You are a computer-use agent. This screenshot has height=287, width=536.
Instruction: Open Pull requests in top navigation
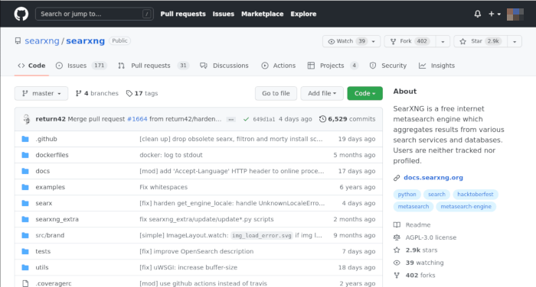pos(183,14)
